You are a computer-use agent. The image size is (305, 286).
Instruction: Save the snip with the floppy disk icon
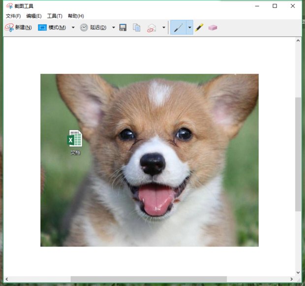tap(123, 28)
